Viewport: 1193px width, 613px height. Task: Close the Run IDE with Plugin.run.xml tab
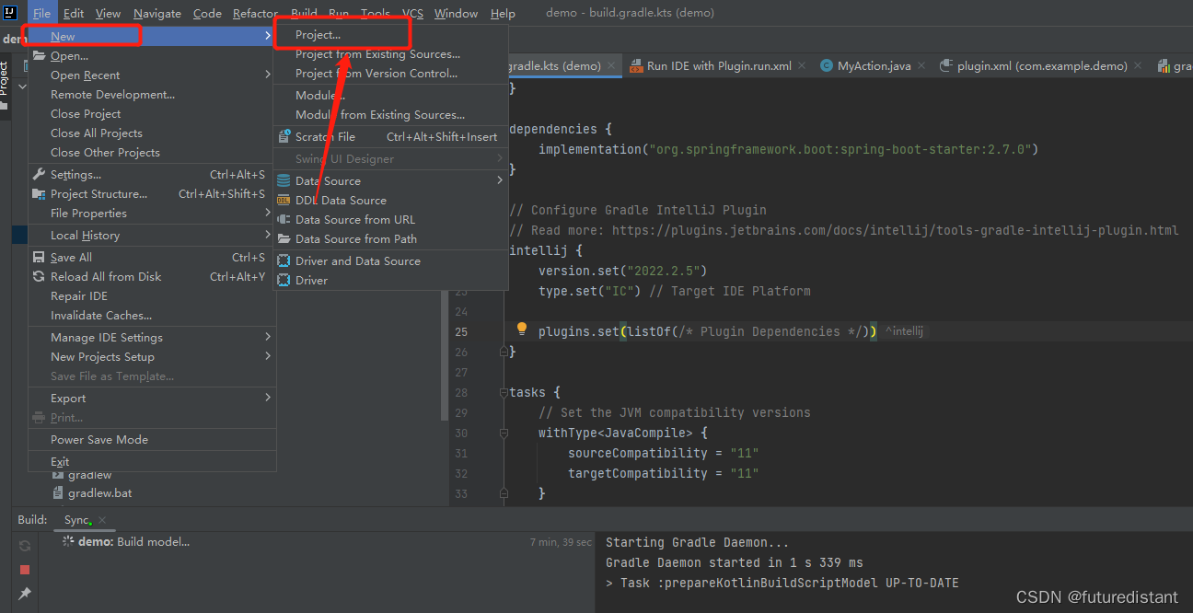tap(802, 66)
